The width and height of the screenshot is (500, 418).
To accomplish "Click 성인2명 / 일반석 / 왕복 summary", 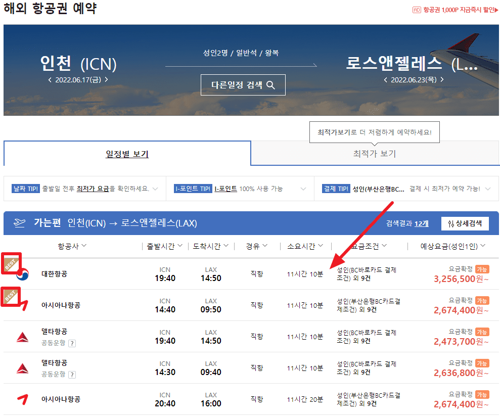I will [x=241, y=53].
